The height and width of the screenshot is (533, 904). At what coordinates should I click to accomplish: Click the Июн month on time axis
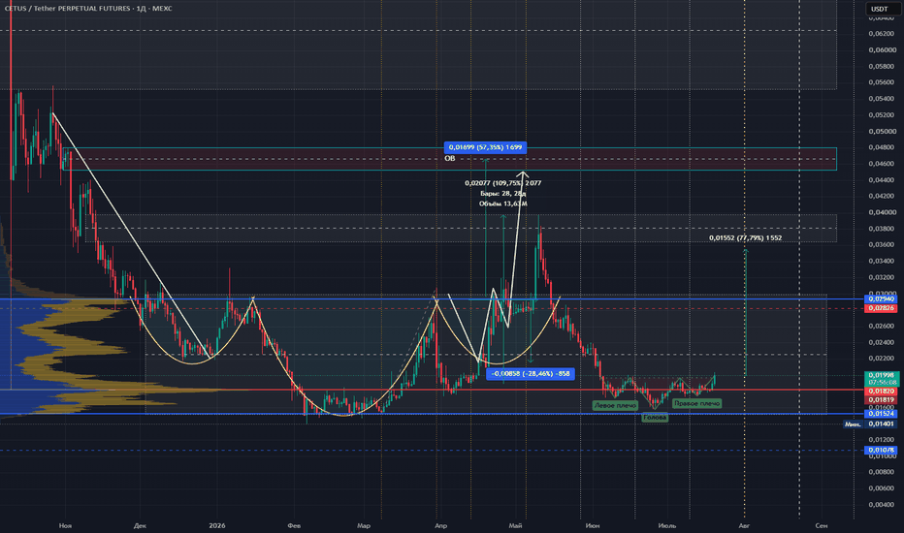click(x=592, y=525)
